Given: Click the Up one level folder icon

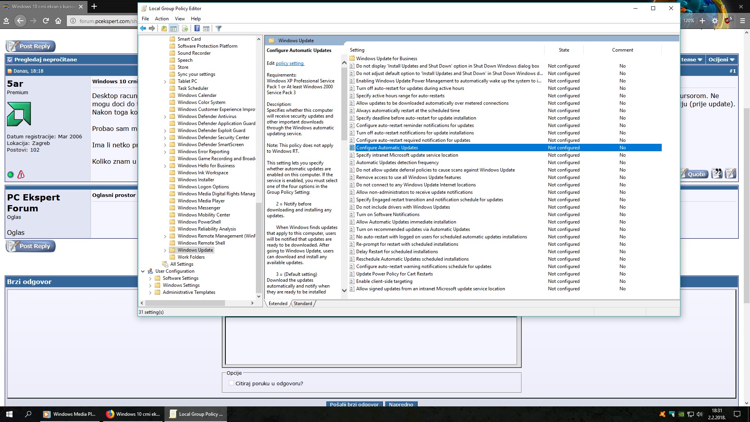Looking at the screenshot, I should tap(164, 29).
